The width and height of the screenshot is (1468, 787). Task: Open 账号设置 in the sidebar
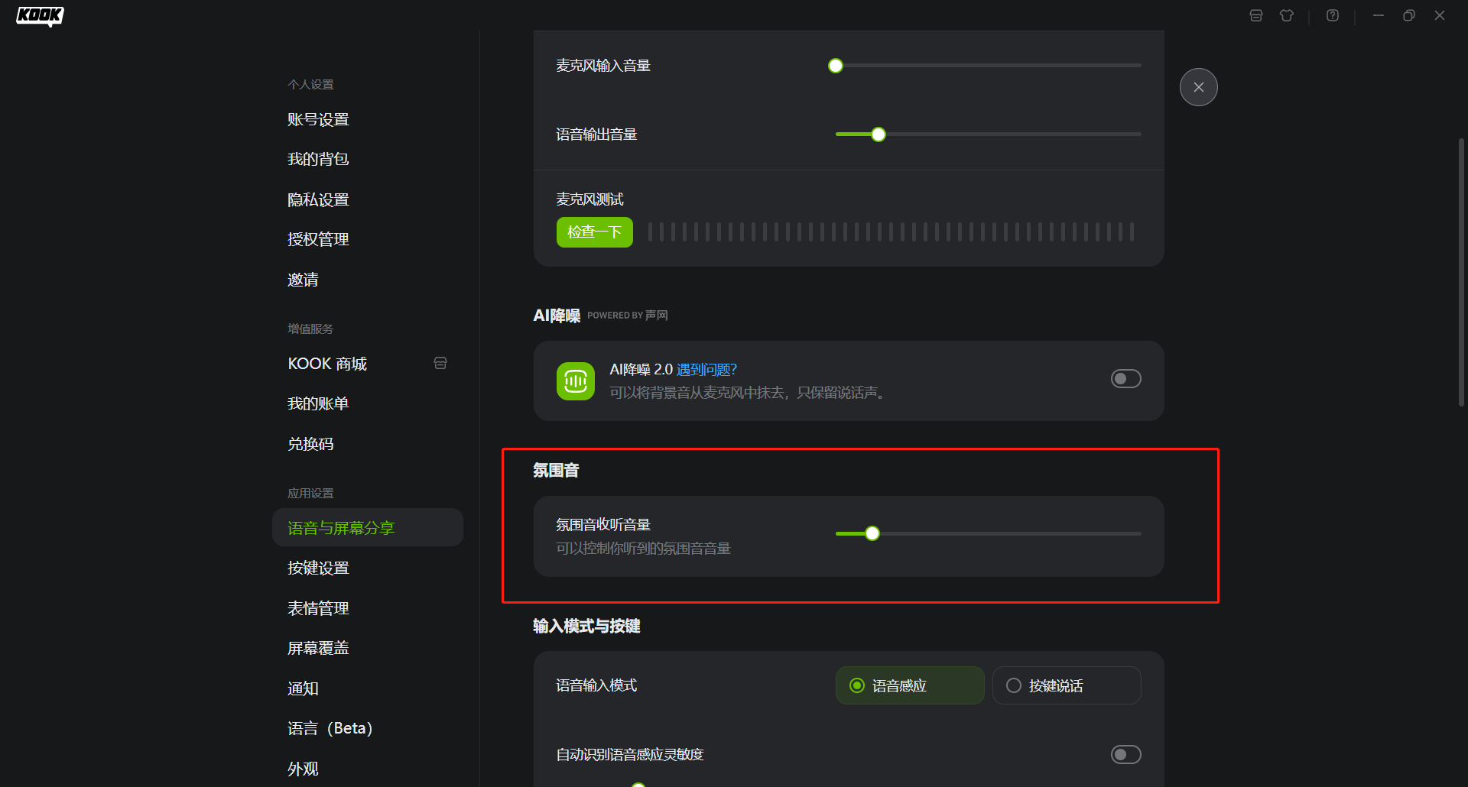click(x=368, y=119)
